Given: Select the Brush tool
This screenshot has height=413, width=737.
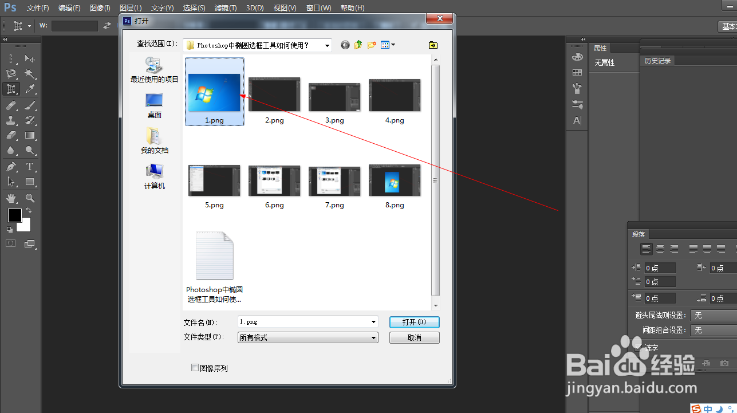Looking at the screenshot, I should [30, 105].
